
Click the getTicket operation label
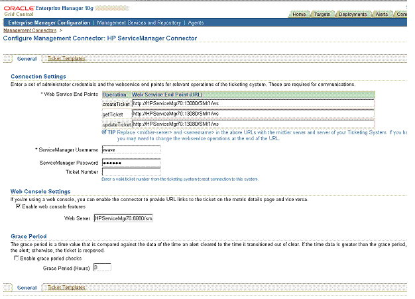[113, 114]
